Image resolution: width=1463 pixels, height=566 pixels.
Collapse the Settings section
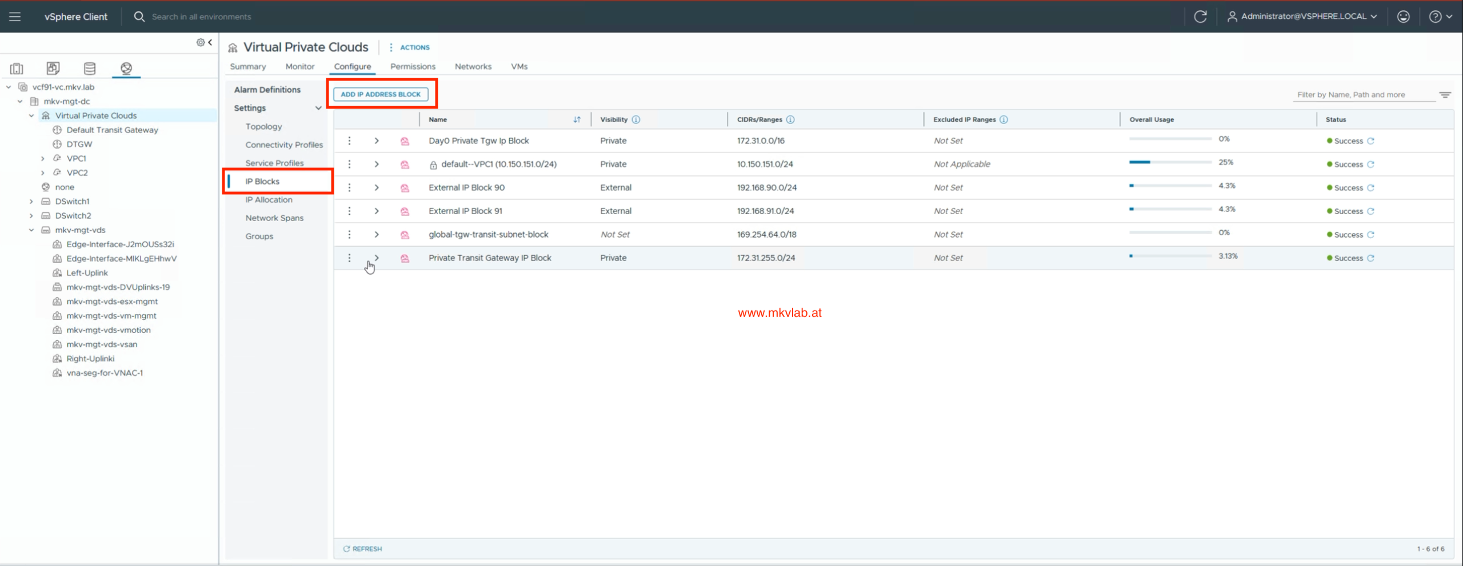318,108
